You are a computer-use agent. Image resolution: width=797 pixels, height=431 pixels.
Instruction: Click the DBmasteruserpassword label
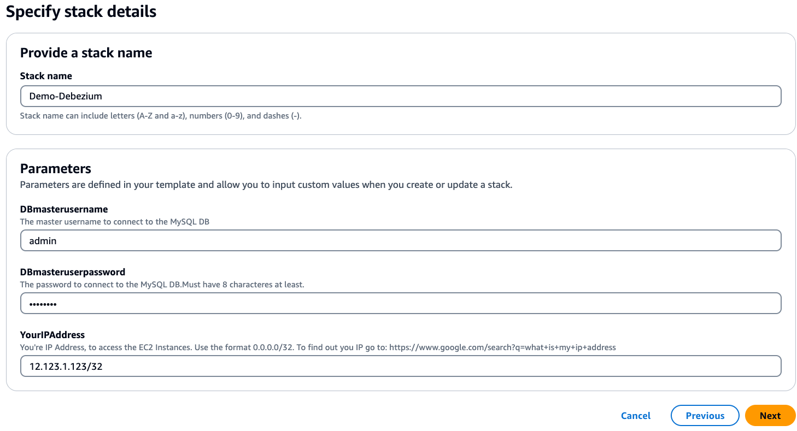[x=73, y=272]
